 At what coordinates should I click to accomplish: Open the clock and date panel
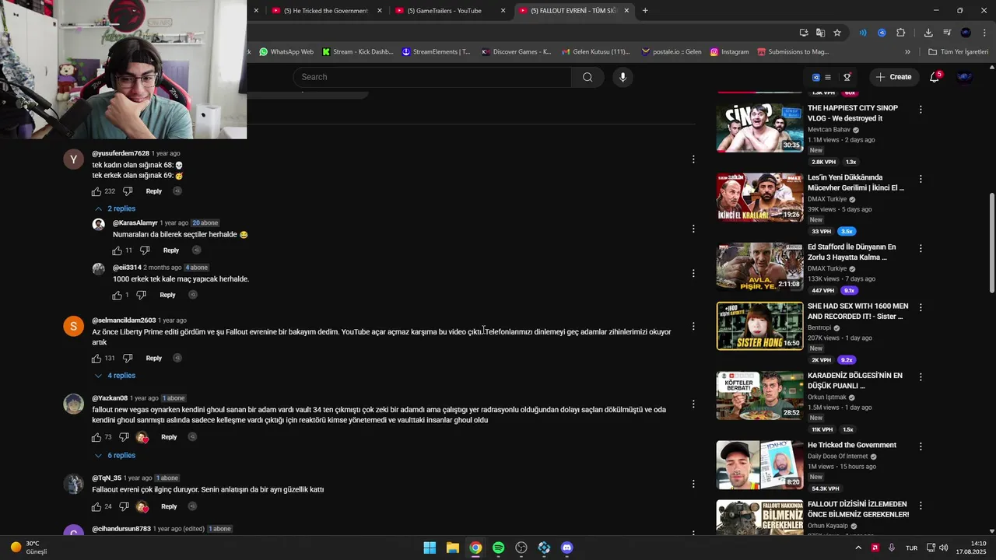(x=972, y=548)
